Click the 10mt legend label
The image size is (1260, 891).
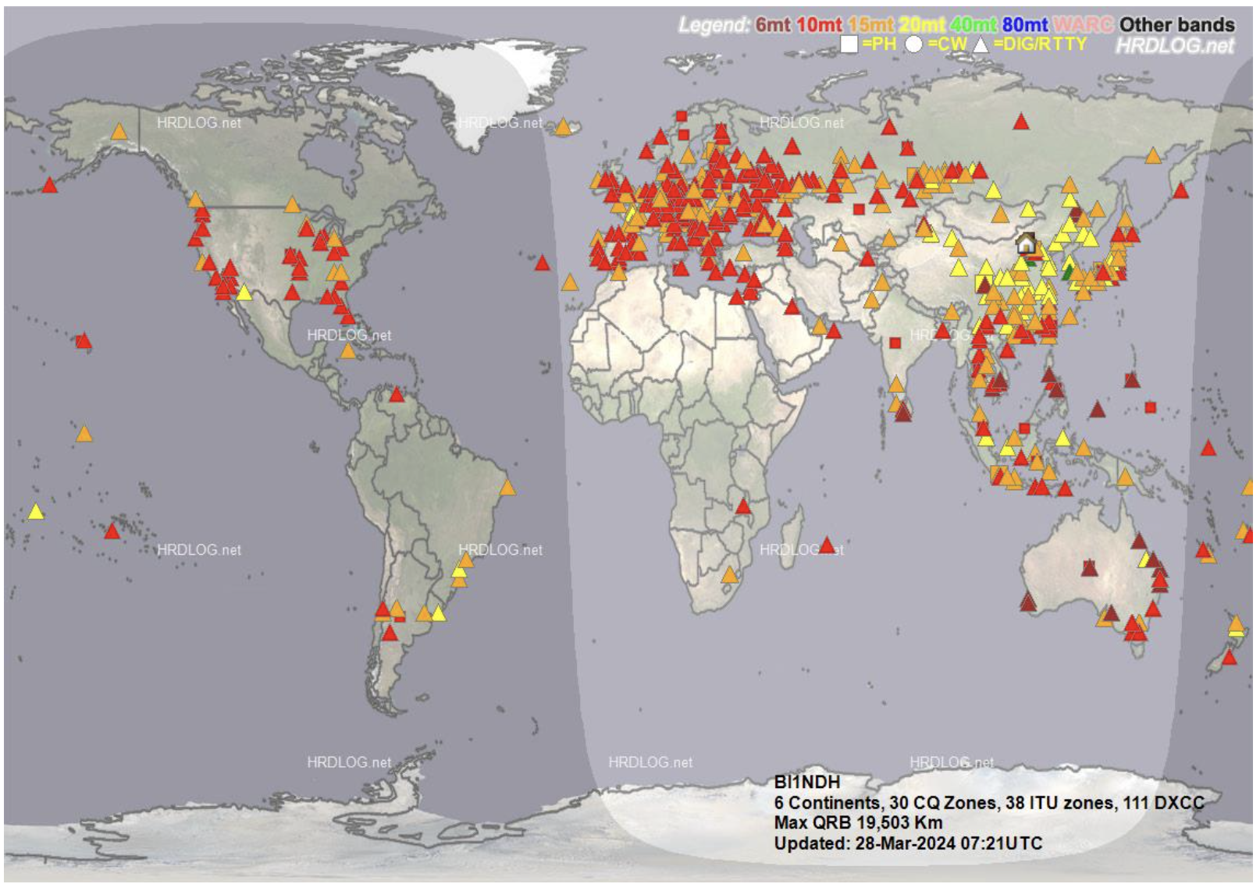click(x=819, y=25)
